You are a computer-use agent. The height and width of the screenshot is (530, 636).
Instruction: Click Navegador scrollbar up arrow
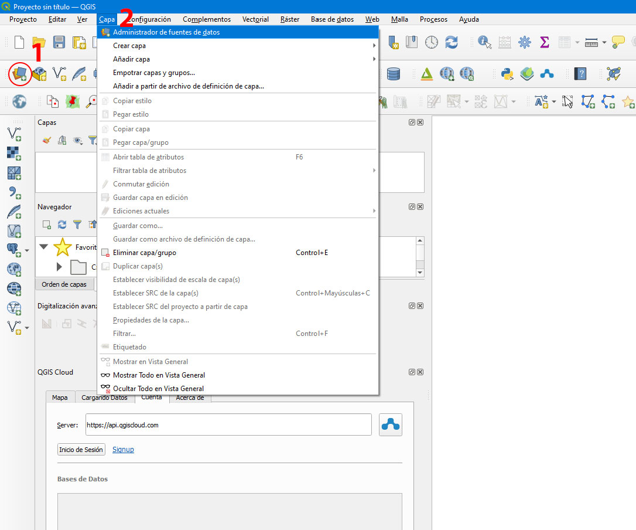coord(420,240)
